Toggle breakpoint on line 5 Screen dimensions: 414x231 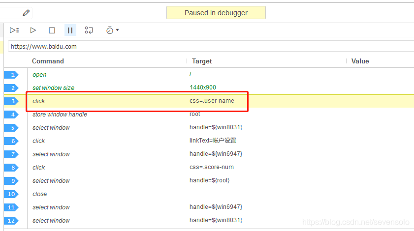tap(11, 128)
